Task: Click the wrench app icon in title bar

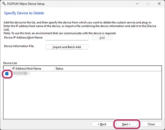Action: [x=4, y=4]
